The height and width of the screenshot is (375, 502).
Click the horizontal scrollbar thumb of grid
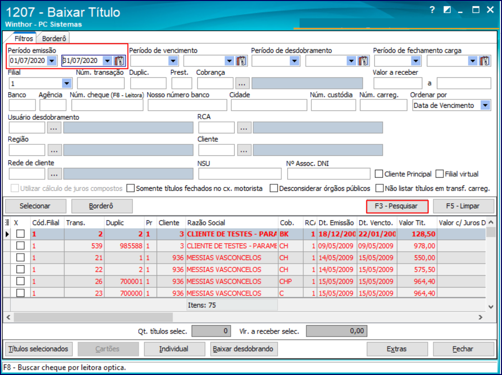pos(93,317)
